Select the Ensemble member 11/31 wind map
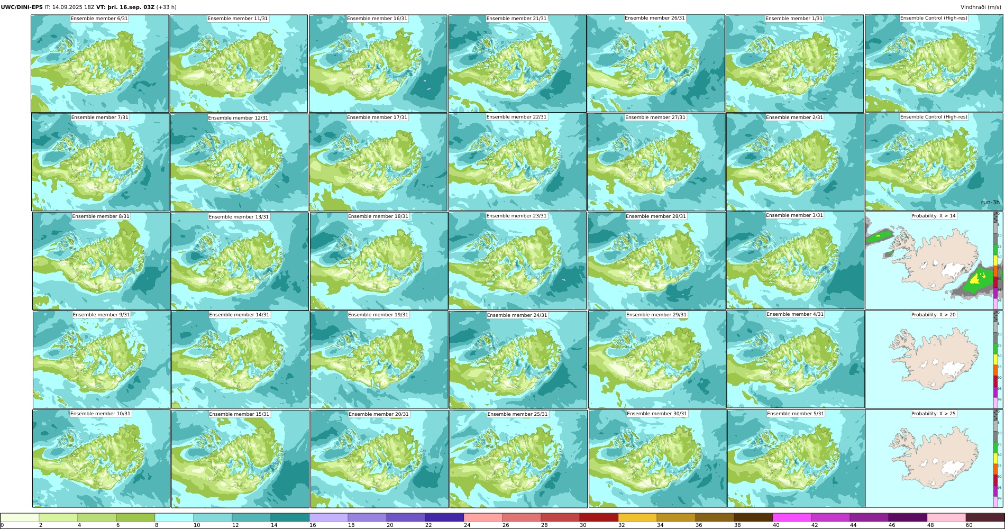Viewport: 1005px width, 529px height. pos(239,63)
